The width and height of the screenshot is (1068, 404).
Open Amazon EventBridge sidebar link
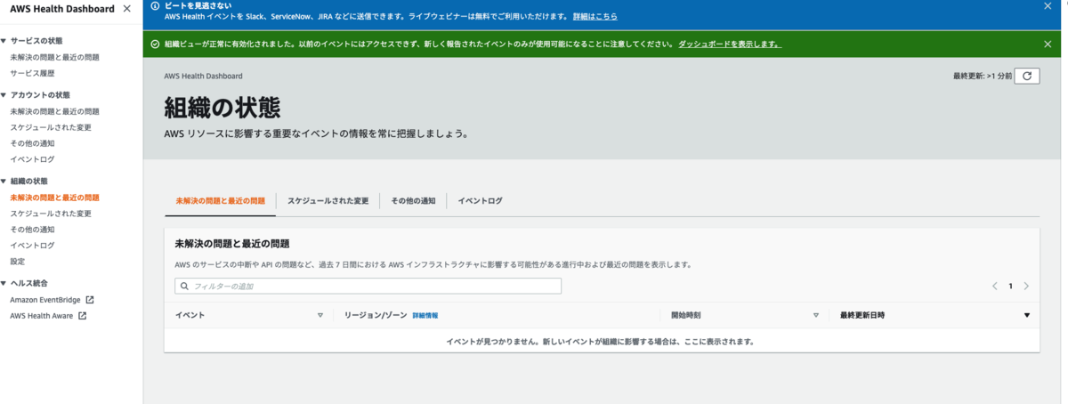(x=45, y=300)
